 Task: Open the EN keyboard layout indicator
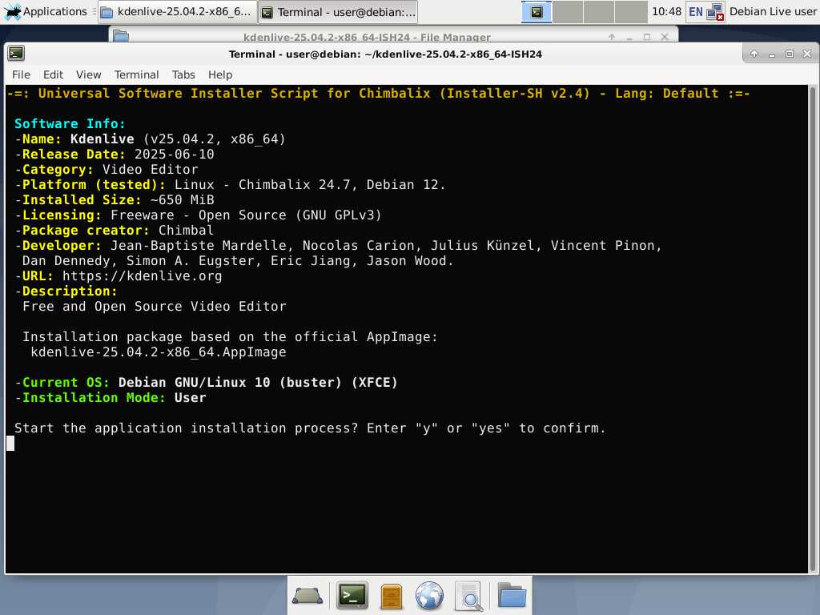click(x=696, y=11)
